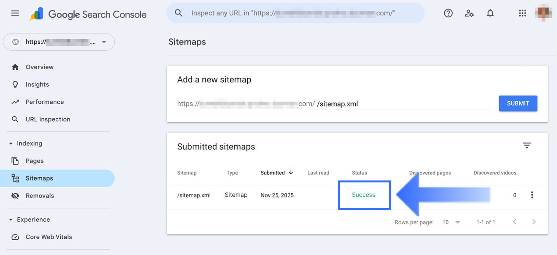
Task: Click the filter icon in Submitted sitemaps
Action: pyautogui.click(x=527, y=145)
